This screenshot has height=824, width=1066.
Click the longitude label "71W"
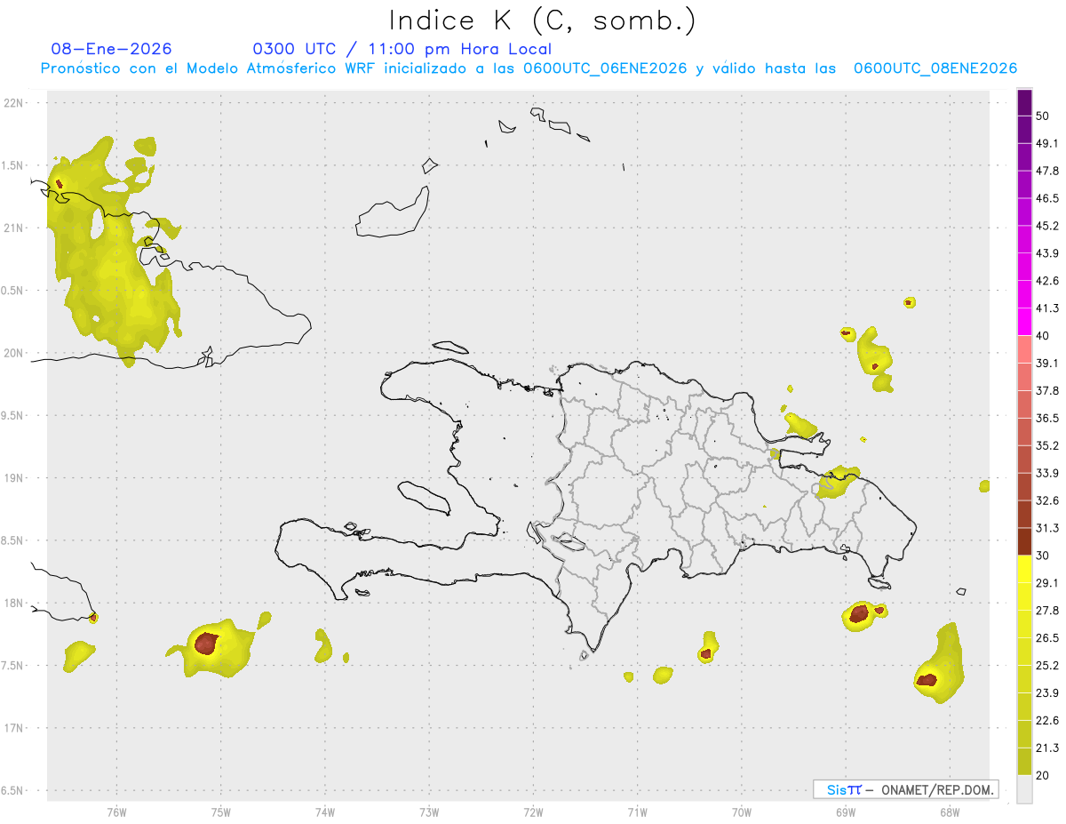point(637,812)
